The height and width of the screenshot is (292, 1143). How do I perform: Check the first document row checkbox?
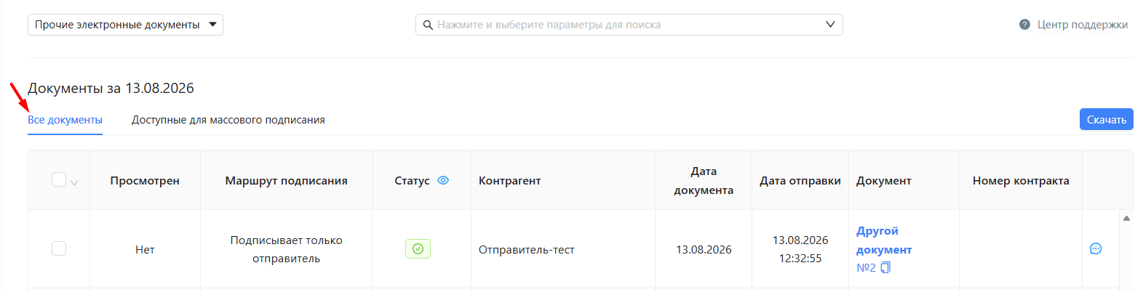tap(59, 248)
